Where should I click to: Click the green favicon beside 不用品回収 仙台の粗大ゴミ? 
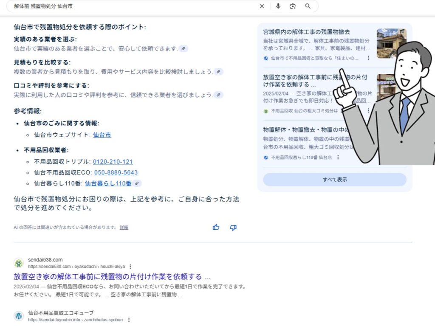point(266,111)
